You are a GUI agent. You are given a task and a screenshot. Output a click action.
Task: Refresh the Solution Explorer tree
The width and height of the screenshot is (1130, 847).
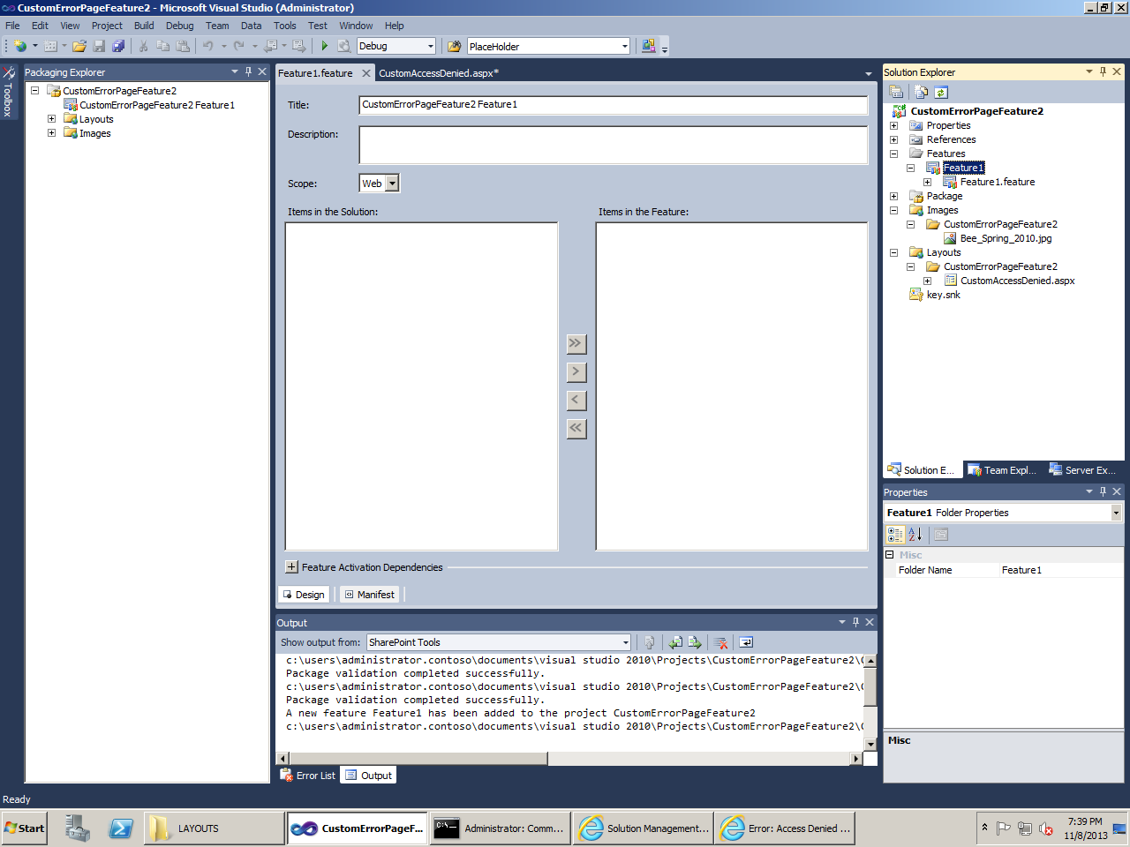(941, 92)
